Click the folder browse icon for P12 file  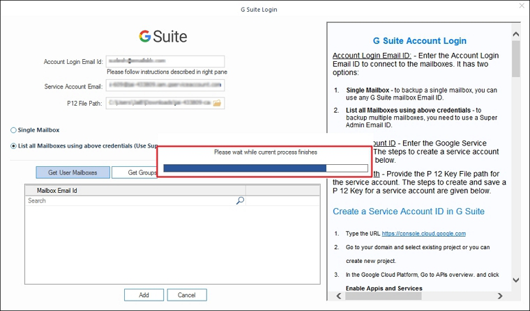[x=217, y=103]
